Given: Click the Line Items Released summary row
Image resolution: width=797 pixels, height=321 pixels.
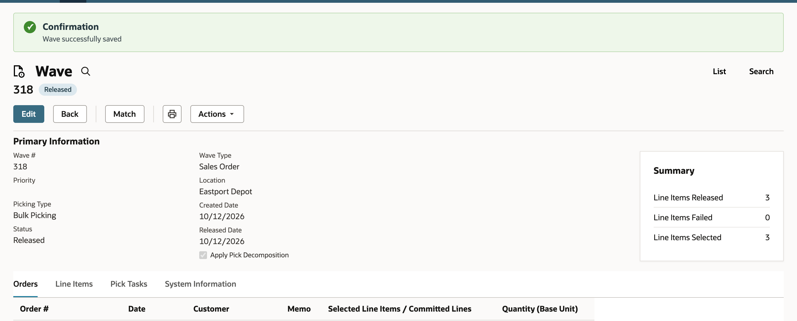Looking at the screenshot, I should pyautogui.click(x=711, y=197).
